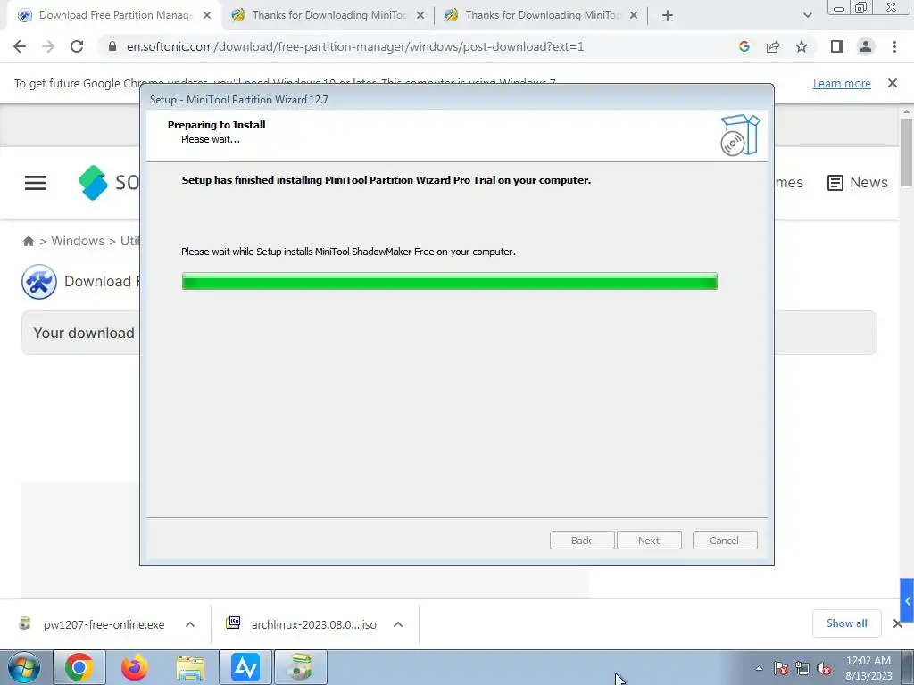Close the third MiniTool tab
This screenshot has width=914, height=685.
pos(634,15)
